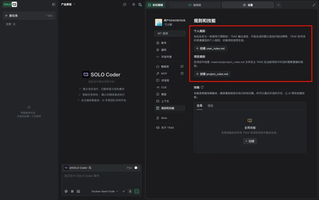
Task: Attach an image via image icon
Action: pos(78,191)
